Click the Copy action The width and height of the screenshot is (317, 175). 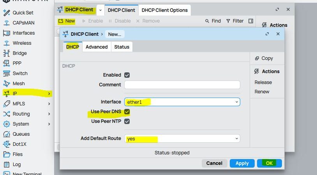pyautogui.click(x=264, y=58)
